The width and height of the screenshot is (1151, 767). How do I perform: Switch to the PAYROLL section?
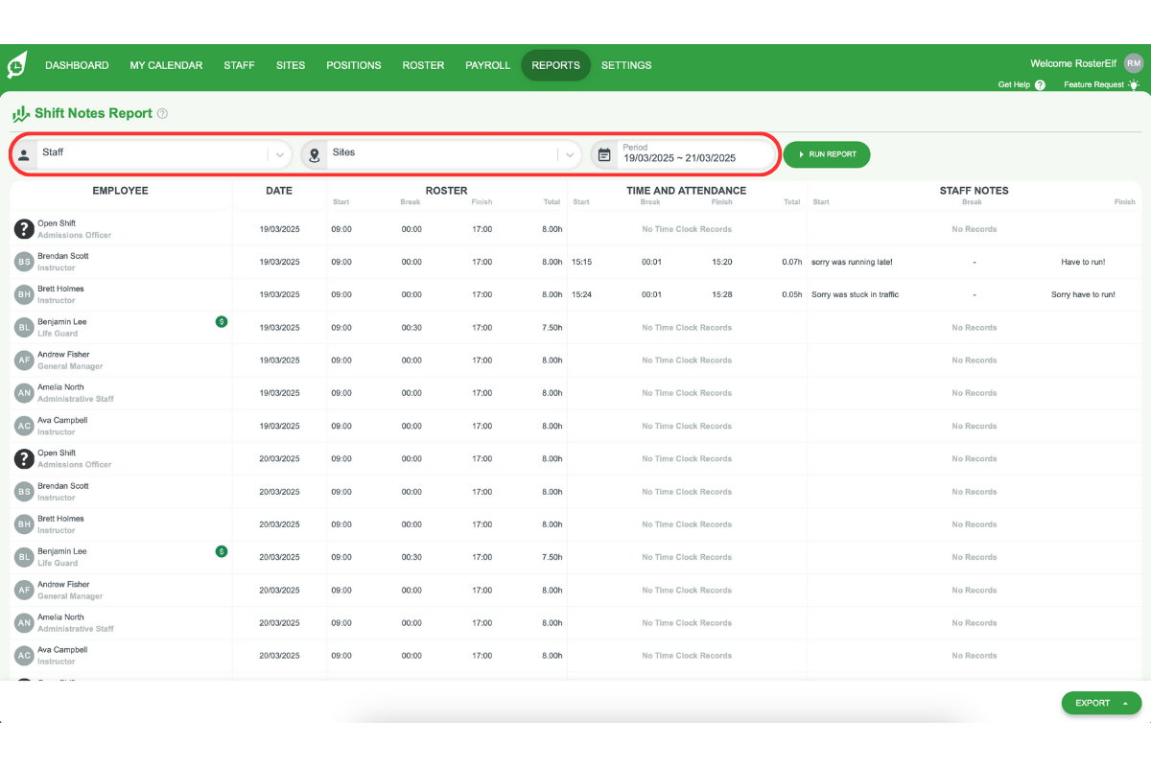point(487,65)
